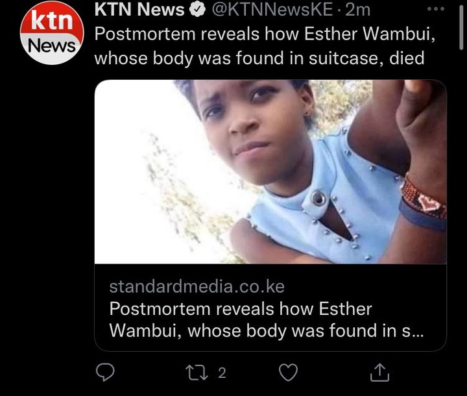Click the retweet count number 2
The image size is (467, 396).
[x=222, y=373]
